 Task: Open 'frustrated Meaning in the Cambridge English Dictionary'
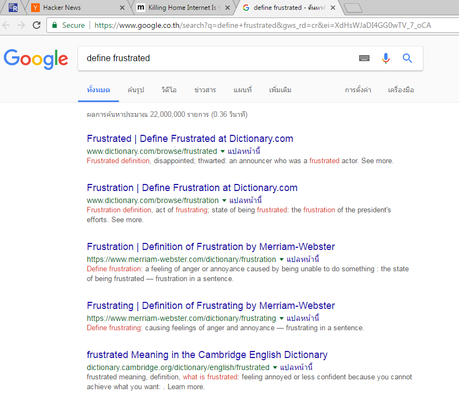point(207,355)
